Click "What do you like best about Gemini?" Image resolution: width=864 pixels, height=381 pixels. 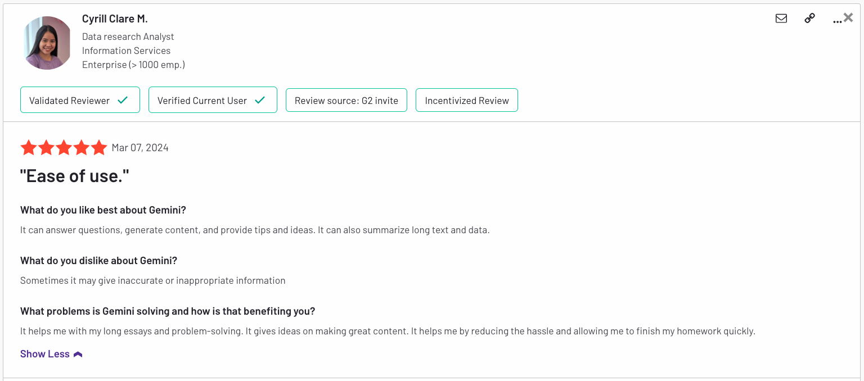point(103,210)
